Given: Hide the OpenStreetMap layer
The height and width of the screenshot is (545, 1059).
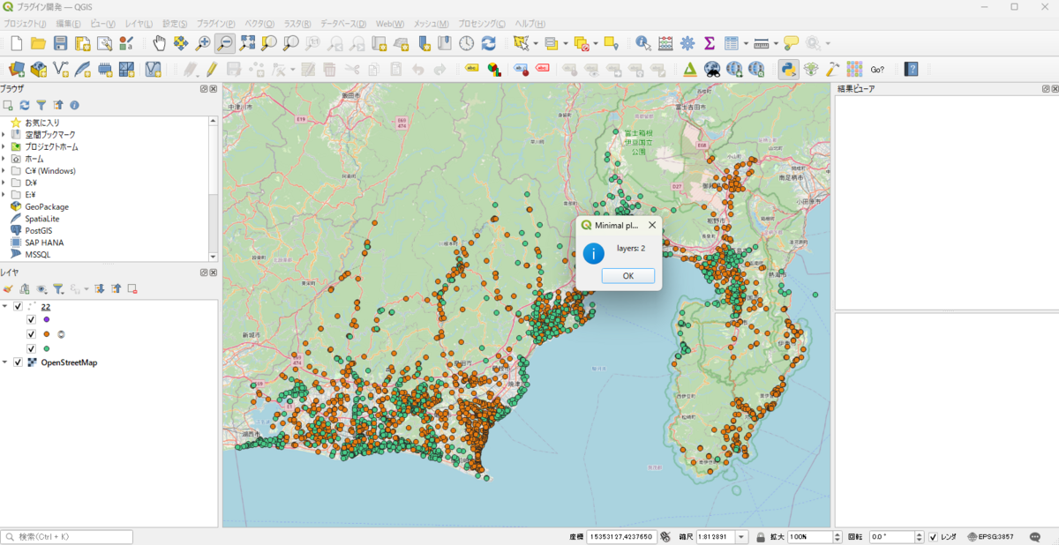Looking at the screenshot, I should pos(18,362).
